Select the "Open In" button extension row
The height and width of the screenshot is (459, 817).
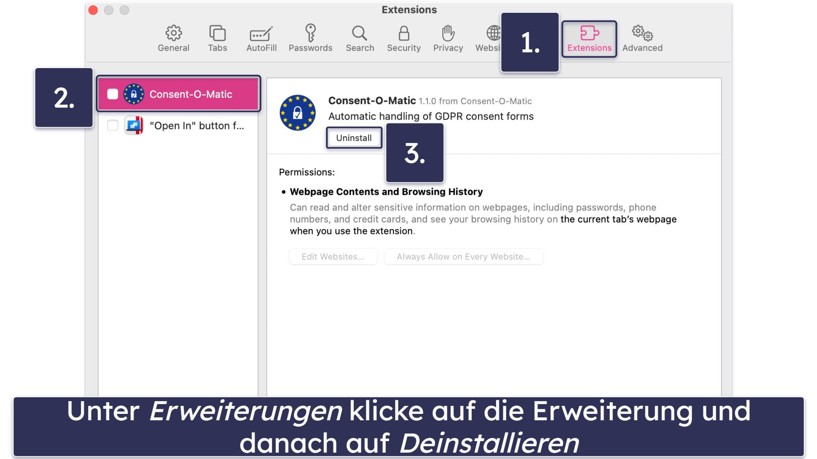coord(178,125)
